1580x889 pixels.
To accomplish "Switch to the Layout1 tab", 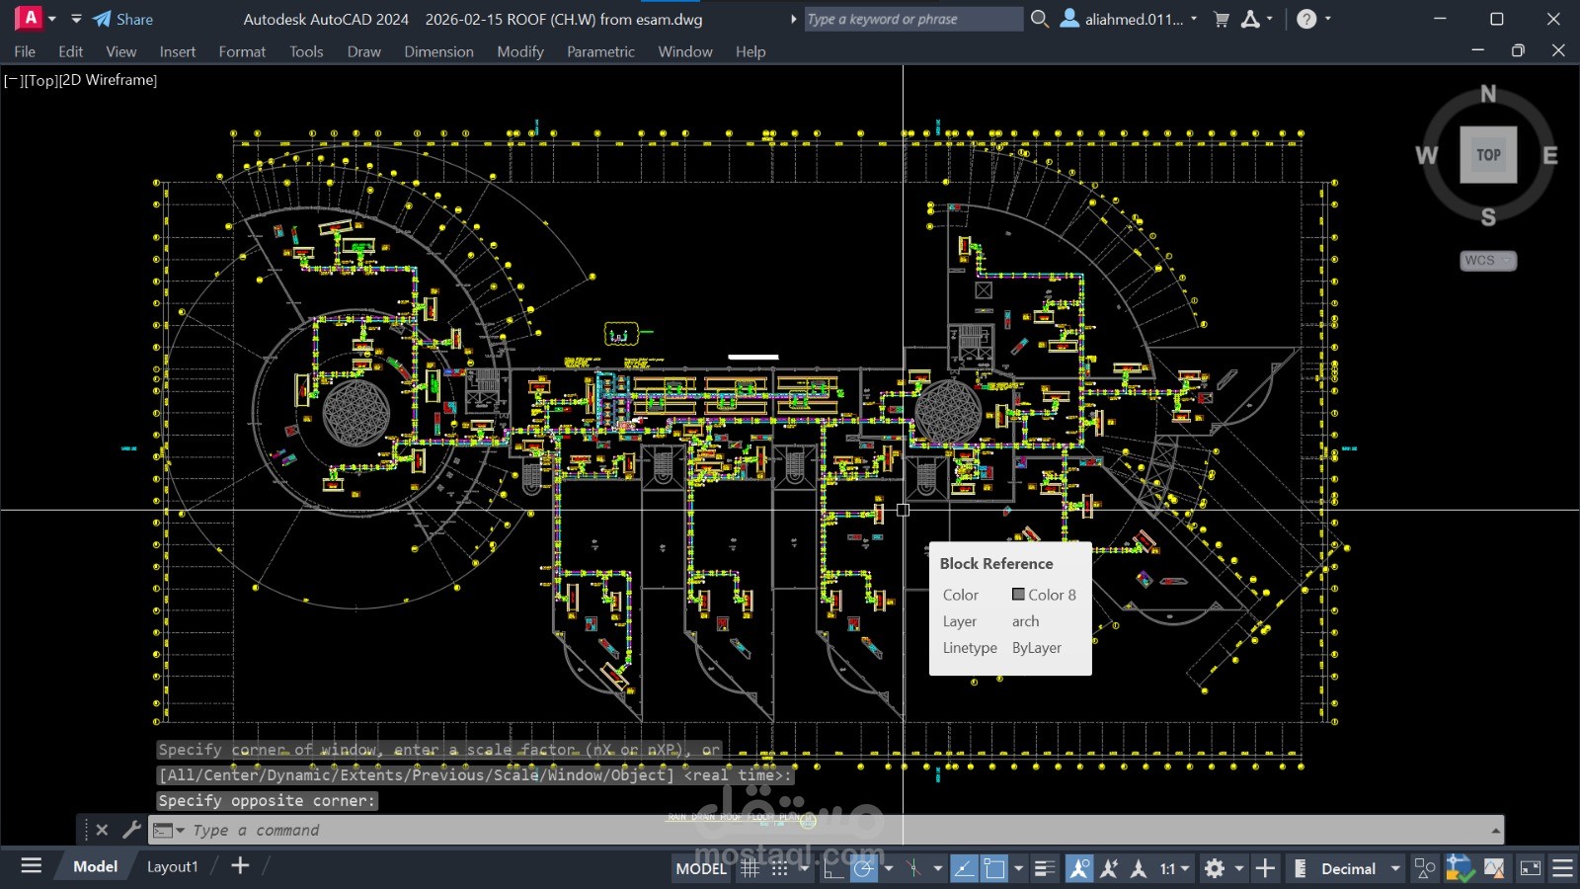I will click(x=173, y=866).
